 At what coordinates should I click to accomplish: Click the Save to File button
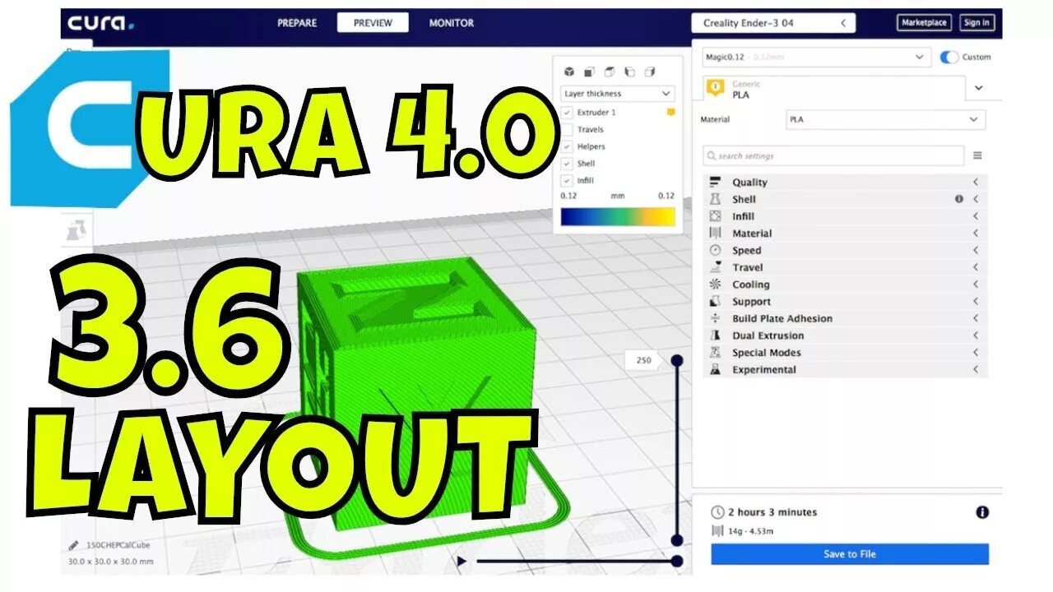(850, 554)
